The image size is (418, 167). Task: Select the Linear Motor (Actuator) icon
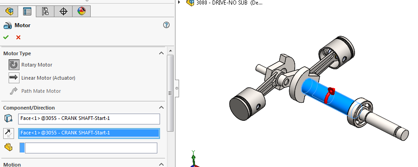tap(14, 78)
